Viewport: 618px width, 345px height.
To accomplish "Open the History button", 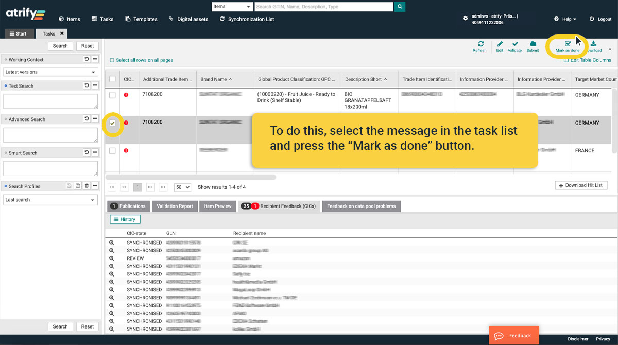I will click(124, 219).
